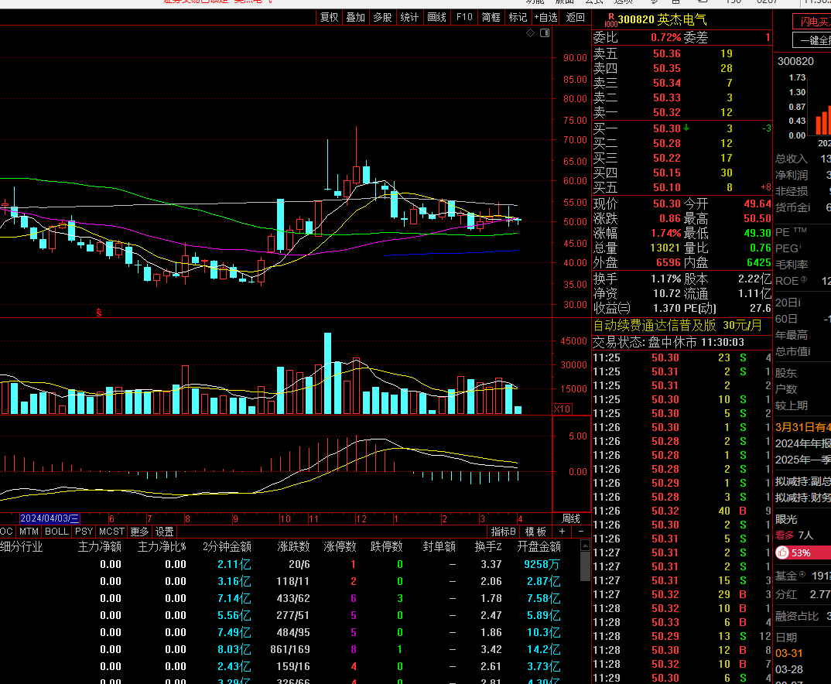Click the X10 volume scale label

tap(562, 409)
